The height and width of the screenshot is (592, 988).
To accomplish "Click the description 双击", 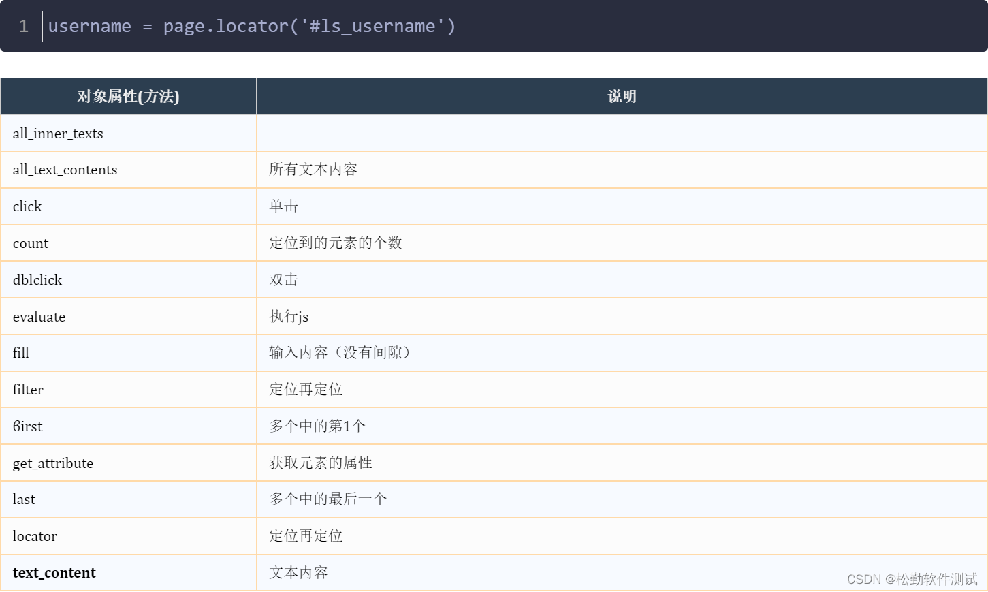I will click(x=284, y=280).
